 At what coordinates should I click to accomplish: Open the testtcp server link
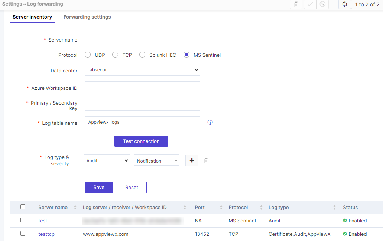click(46, 234)
